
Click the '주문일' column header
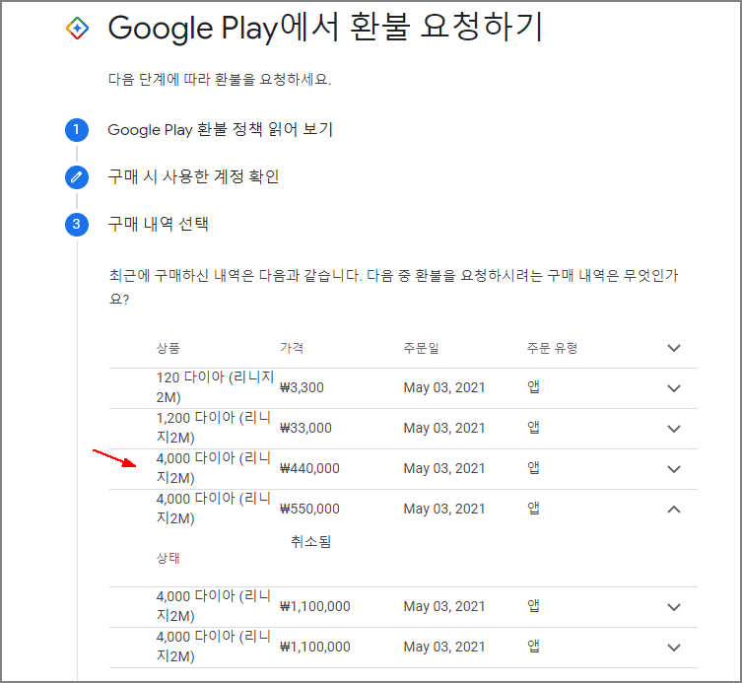(421, 348)
